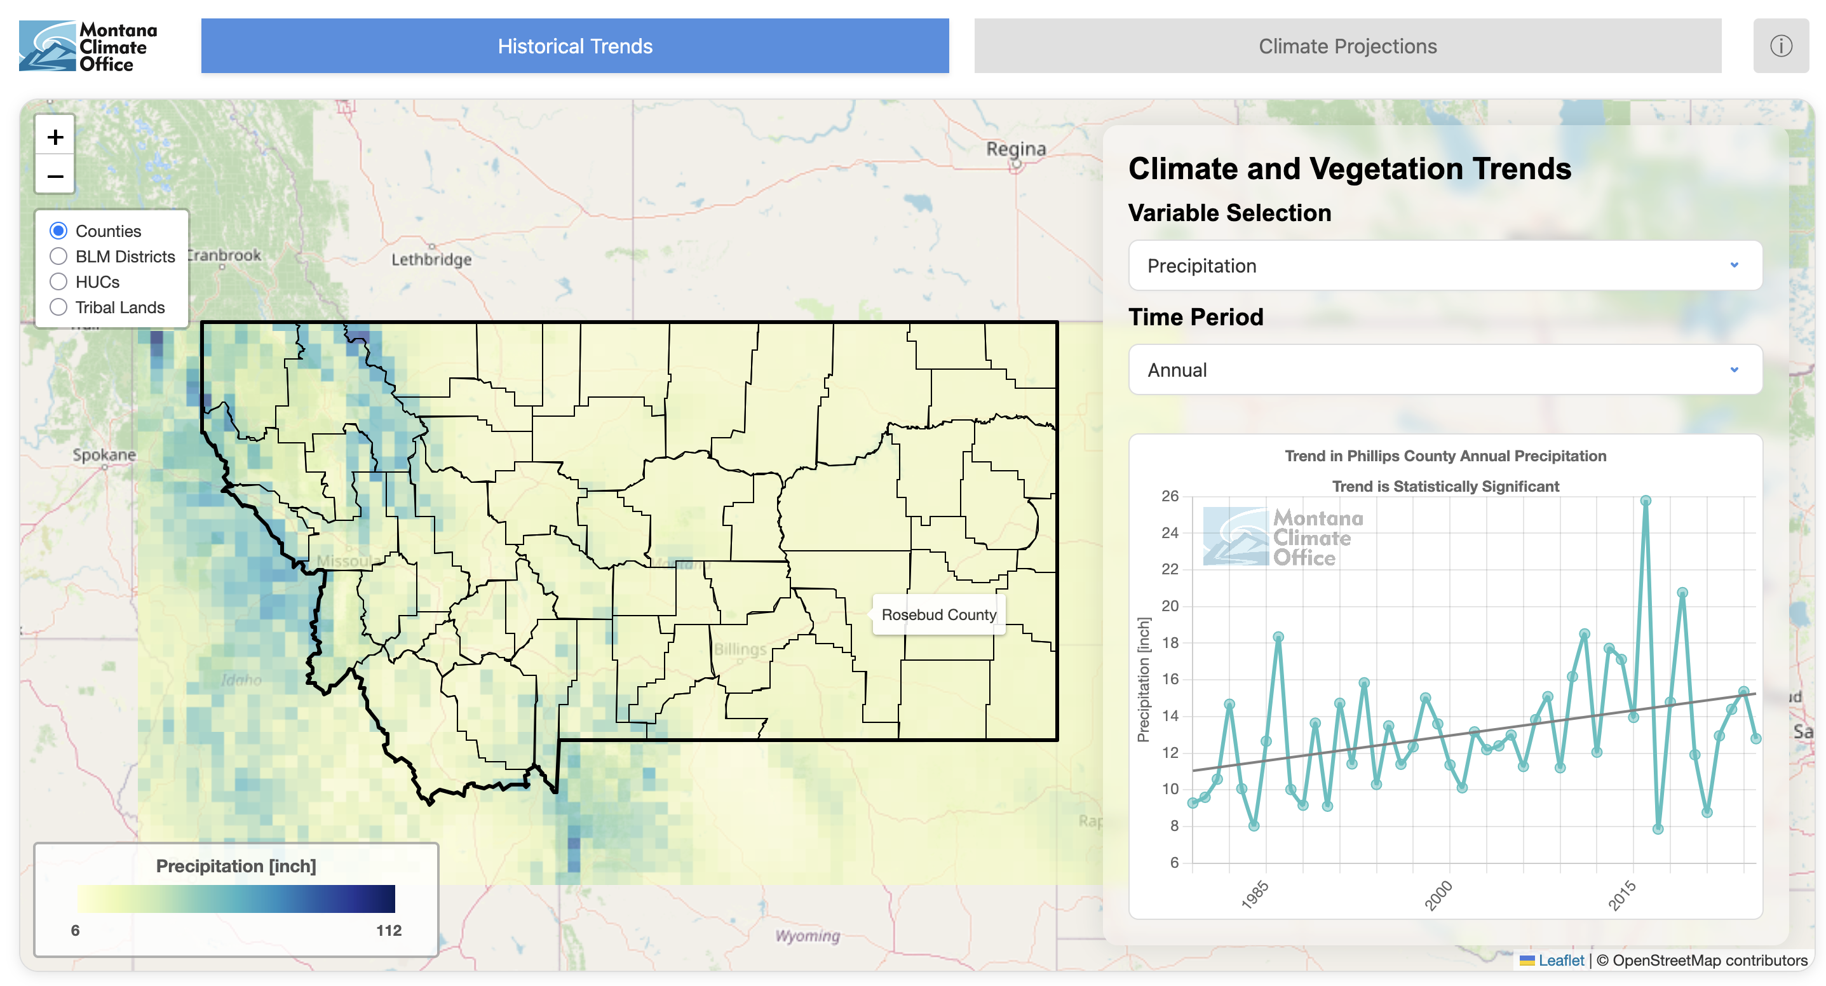Select the HUCs radio option
The width and height of the screenshot is (1826, 986).
(59, 281)
